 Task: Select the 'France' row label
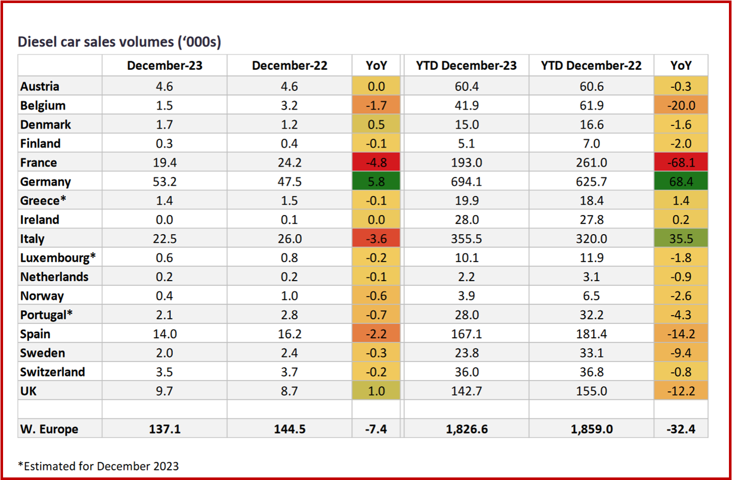[x=39, y=163]
